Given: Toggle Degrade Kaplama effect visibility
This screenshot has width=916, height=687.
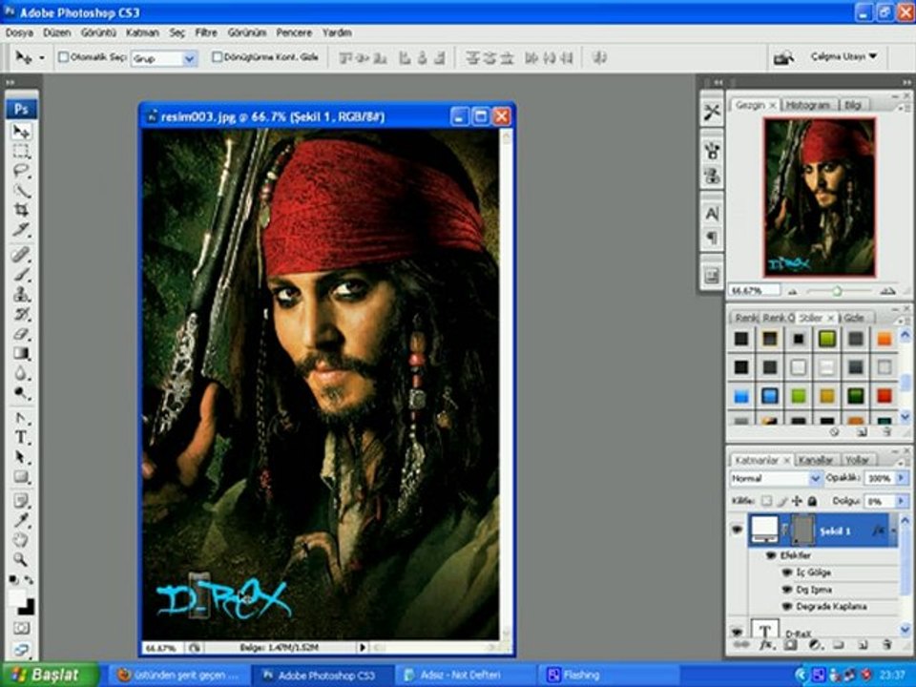Looking at the screenshot, I should [787, 607].
